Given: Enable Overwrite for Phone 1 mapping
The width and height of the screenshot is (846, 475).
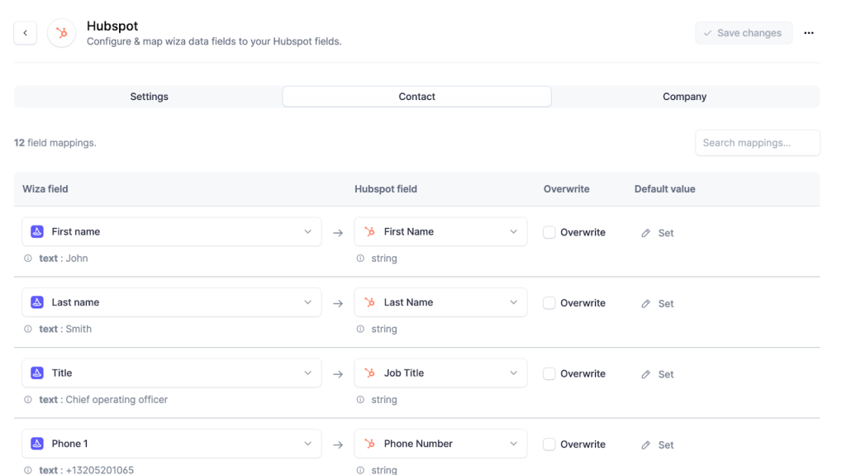Looking at the screenshot, I should [549, 444].
